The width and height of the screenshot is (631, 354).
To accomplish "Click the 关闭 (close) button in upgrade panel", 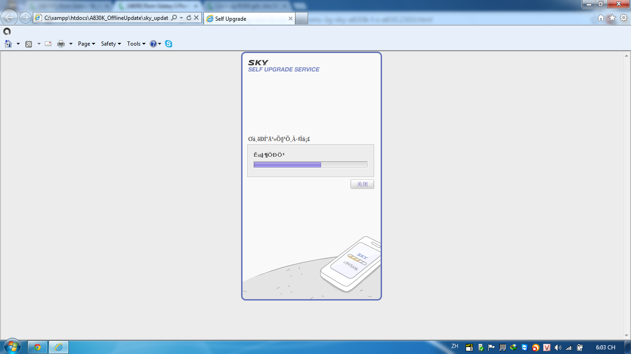I will pos(362,184).
